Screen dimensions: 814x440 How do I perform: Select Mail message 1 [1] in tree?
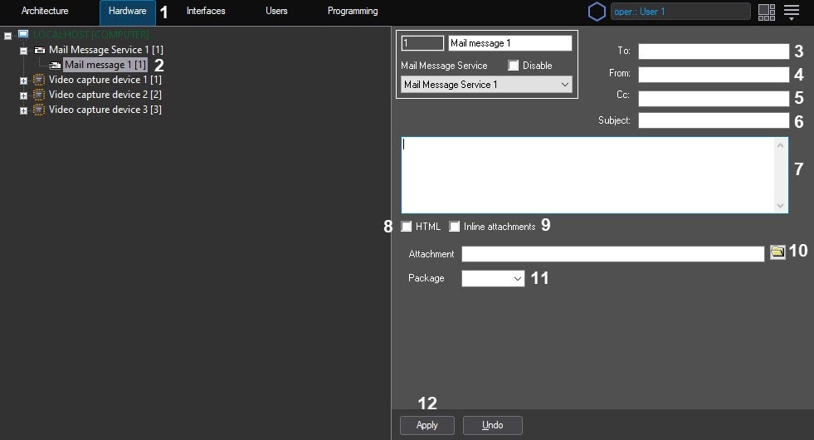tap(105, 65)
